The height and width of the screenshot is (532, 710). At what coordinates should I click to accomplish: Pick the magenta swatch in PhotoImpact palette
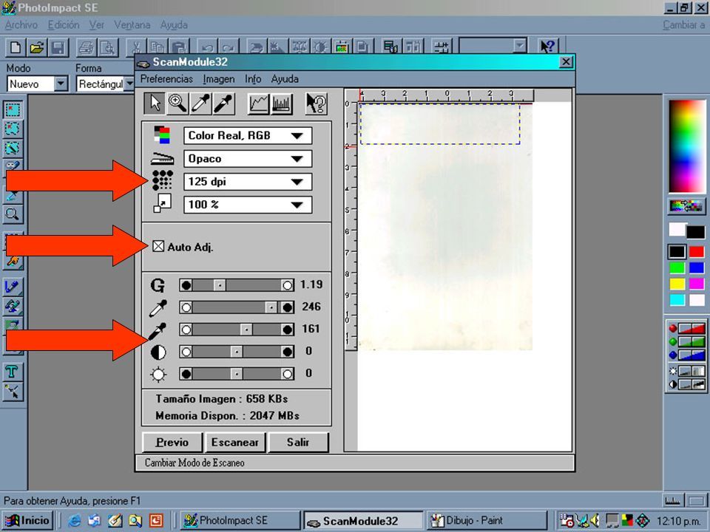click(x=697, y=284)
